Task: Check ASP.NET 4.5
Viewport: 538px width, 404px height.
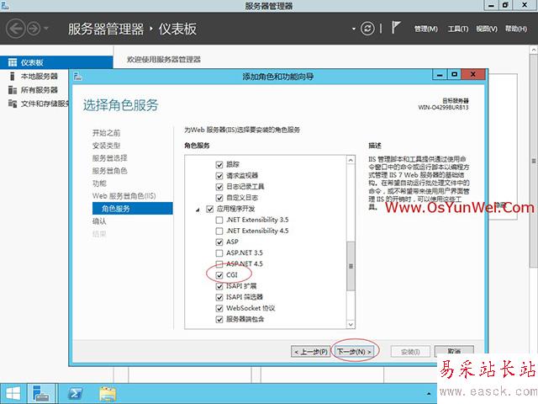Action: tap(219, 264)
